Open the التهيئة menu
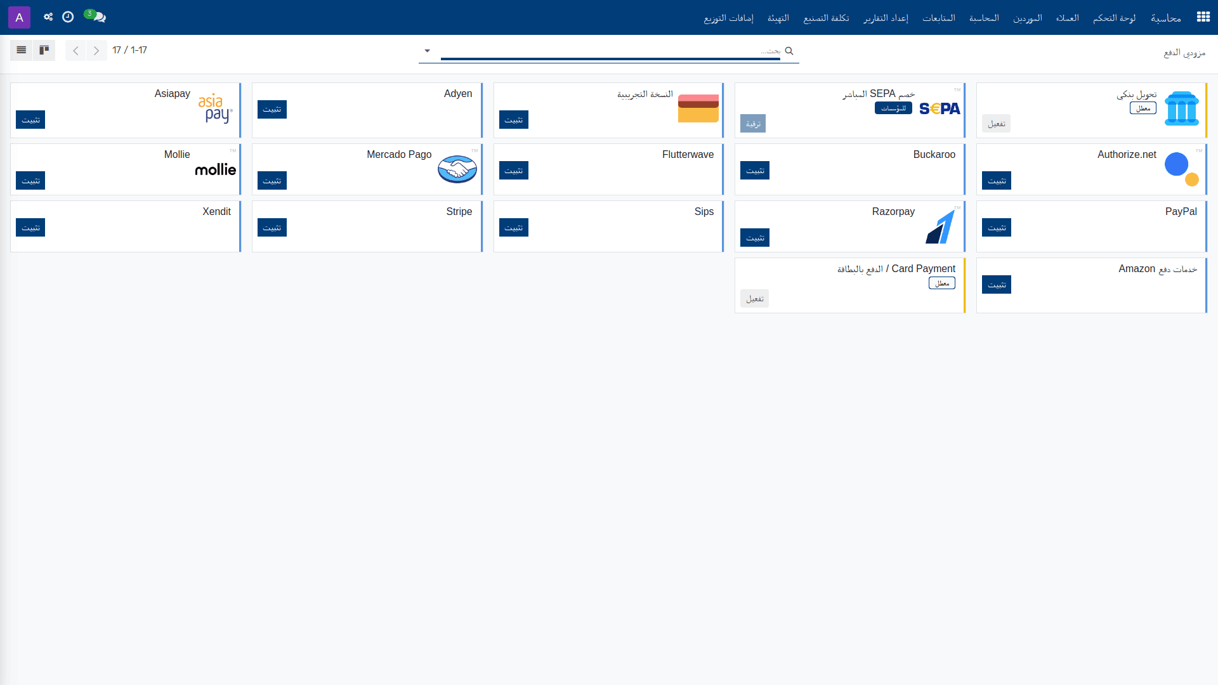This screenshot has width=1218, height=685. (778, 18)
